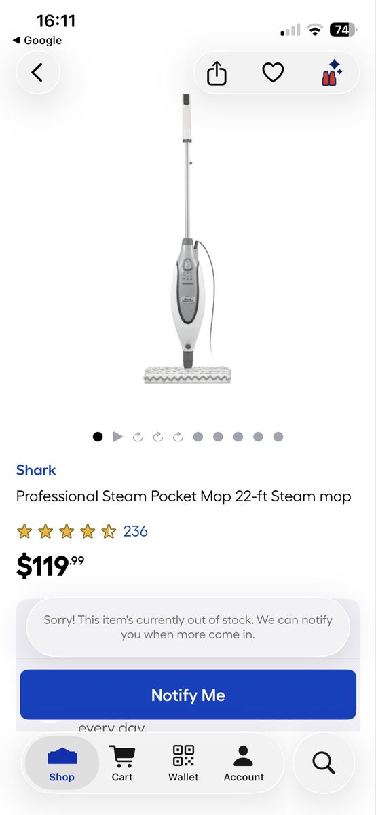Select the third 360-view carousel indicator
Viewport: 376px width, 815px height.
click(x=178, y=437)
